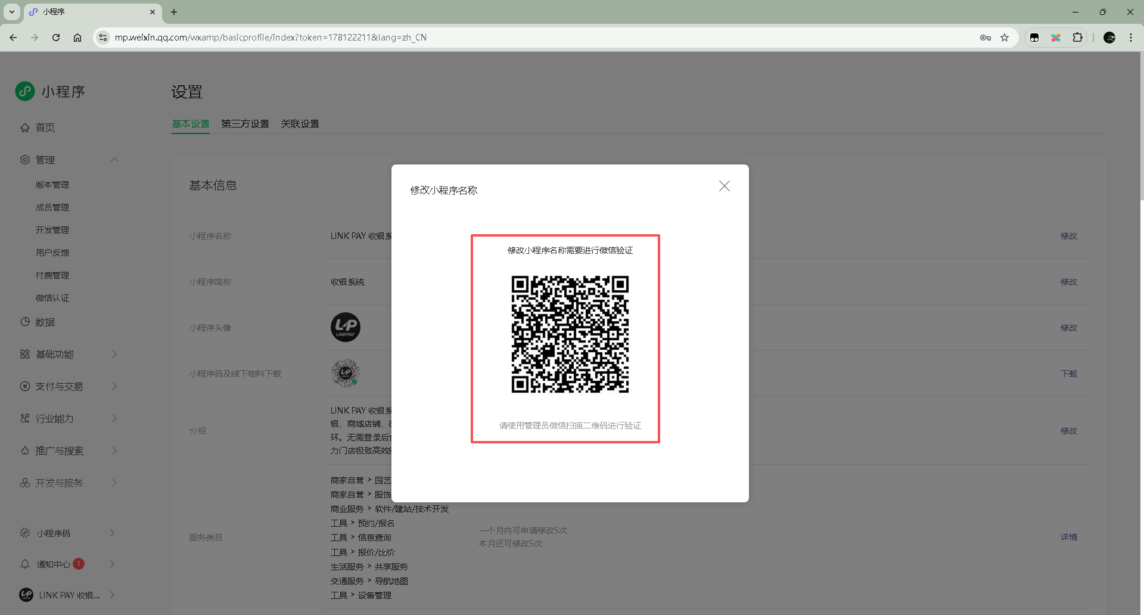
Task: Click the 基础功能 grid icon
Action: (25, 354)
